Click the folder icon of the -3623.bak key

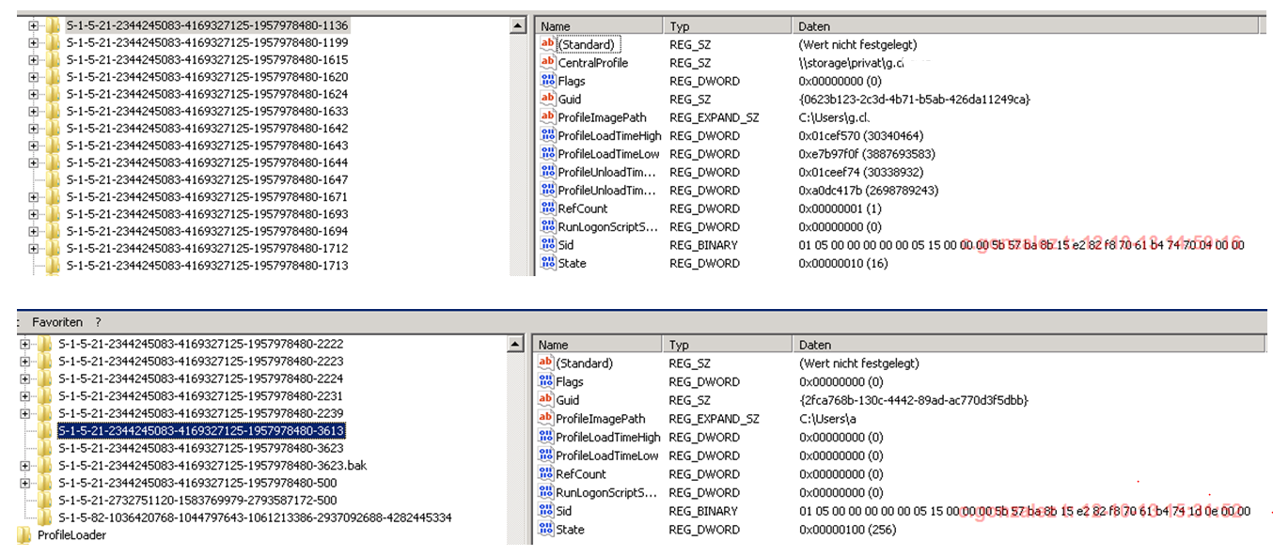coord(44,466)
